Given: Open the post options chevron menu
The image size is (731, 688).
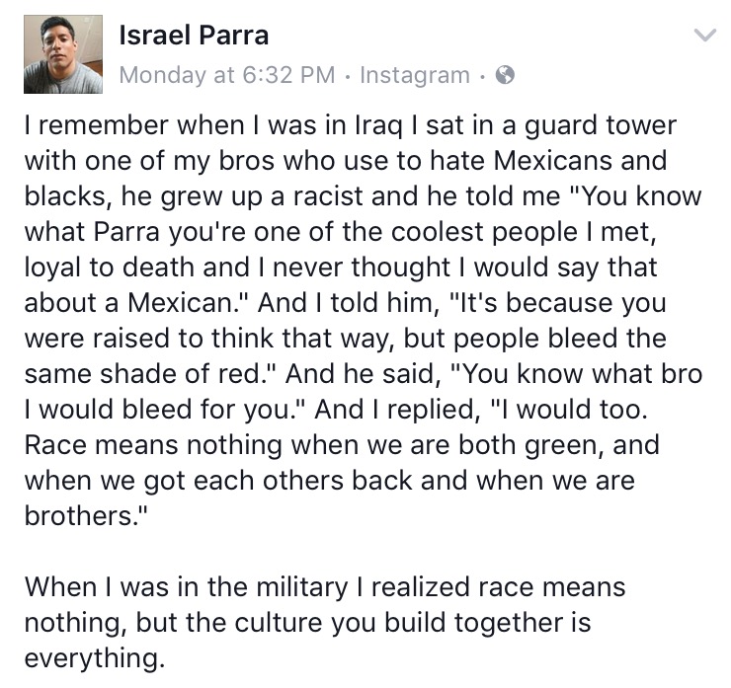Looking at the screenshot, I should 703,37.
